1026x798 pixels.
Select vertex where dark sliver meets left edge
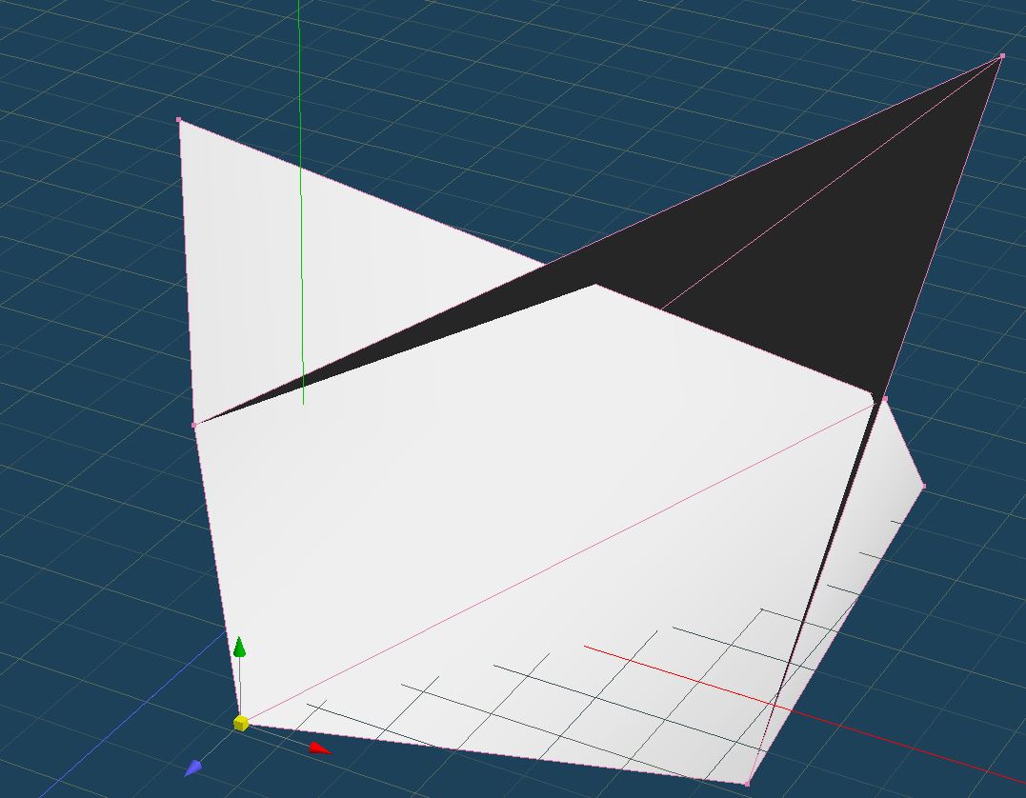(194, 425)
